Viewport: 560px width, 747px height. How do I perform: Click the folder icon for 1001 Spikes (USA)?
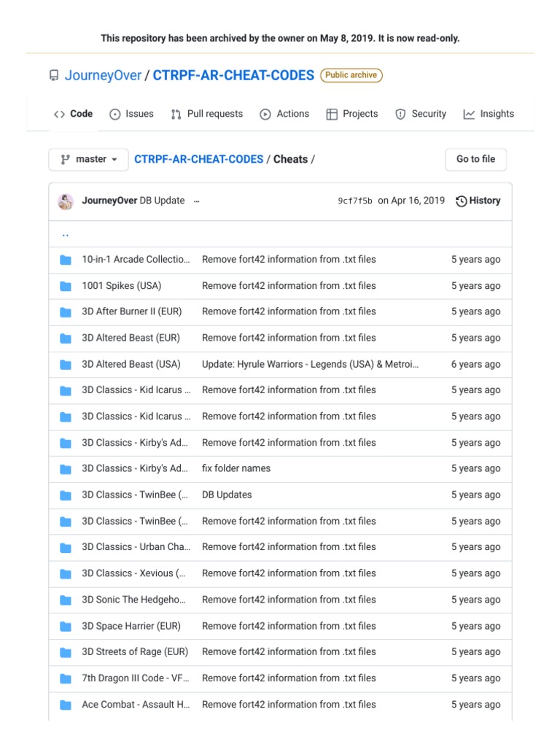66,286
